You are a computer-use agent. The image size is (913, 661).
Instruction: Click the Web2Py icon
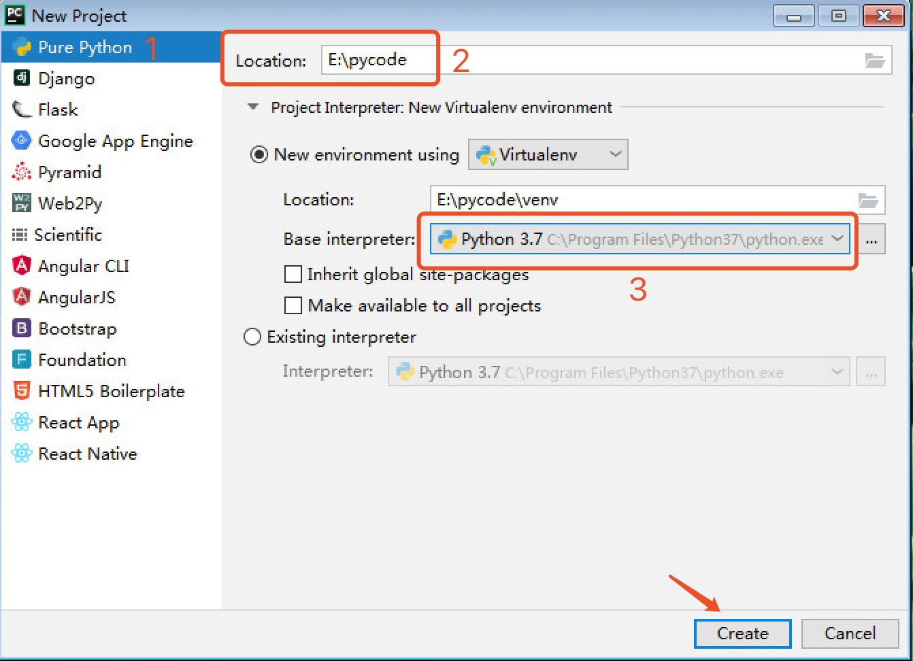(x=22, y=203)
